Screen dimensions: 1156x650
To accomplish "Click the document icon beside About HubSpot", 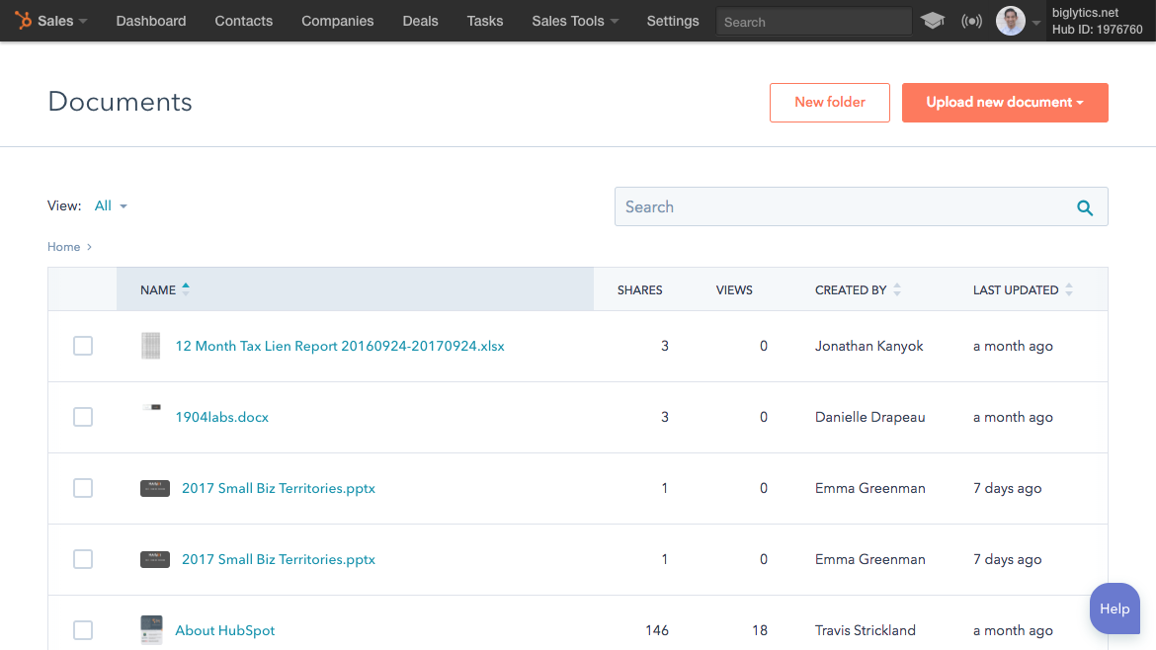I will click(150, 629).
